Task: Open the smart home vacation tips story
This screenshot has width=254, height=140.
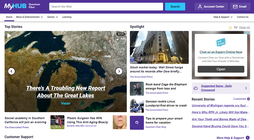Action: pos(164,120)
